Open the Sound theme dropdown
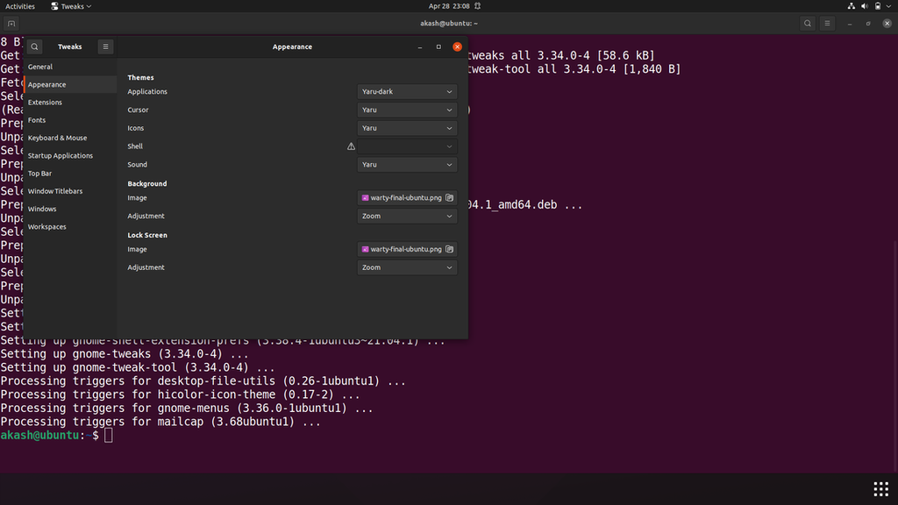Screen dimensions: 898x505 pos(406,165)
